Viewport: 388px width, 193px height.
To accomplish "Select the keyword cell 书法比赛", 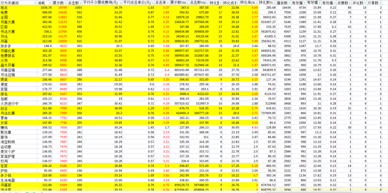I will [x=19, y=113].
